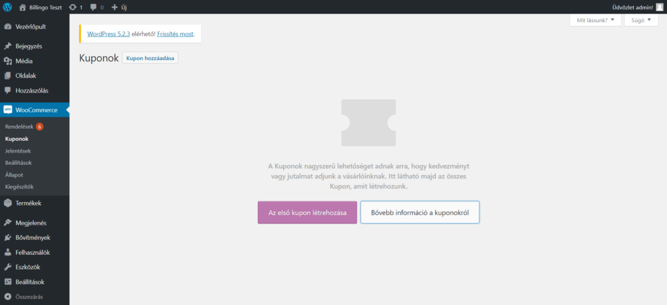Open the comments bubble icon in admin bar
The width and height of the screenshot is (667, 305).
click(94, 7)
